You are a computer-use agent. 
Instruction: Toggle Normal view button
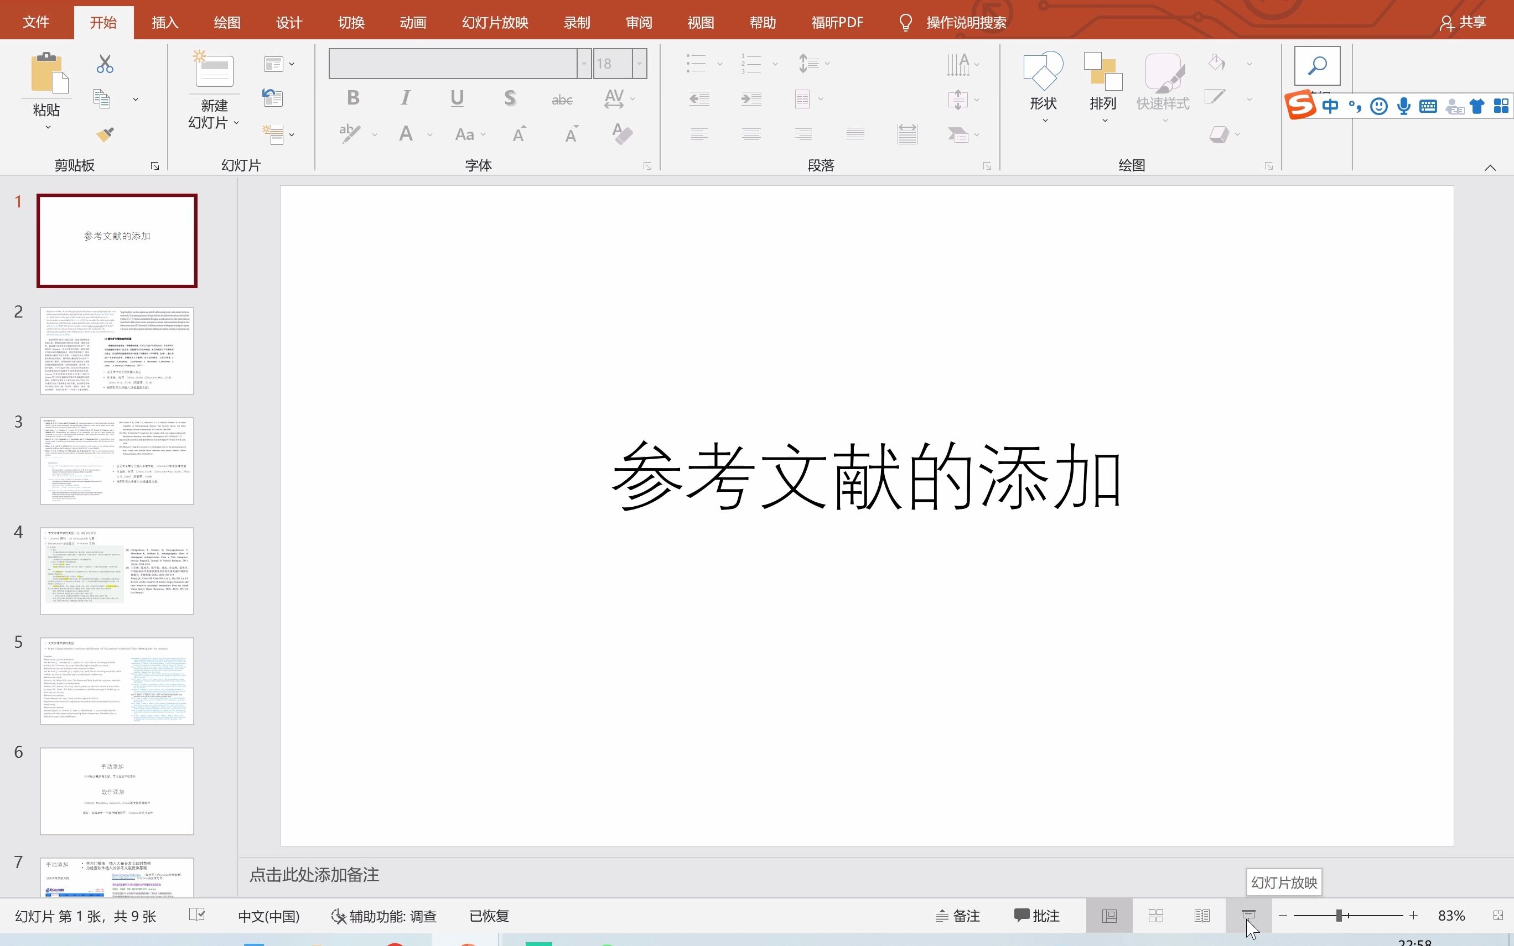coord(1109,916)
